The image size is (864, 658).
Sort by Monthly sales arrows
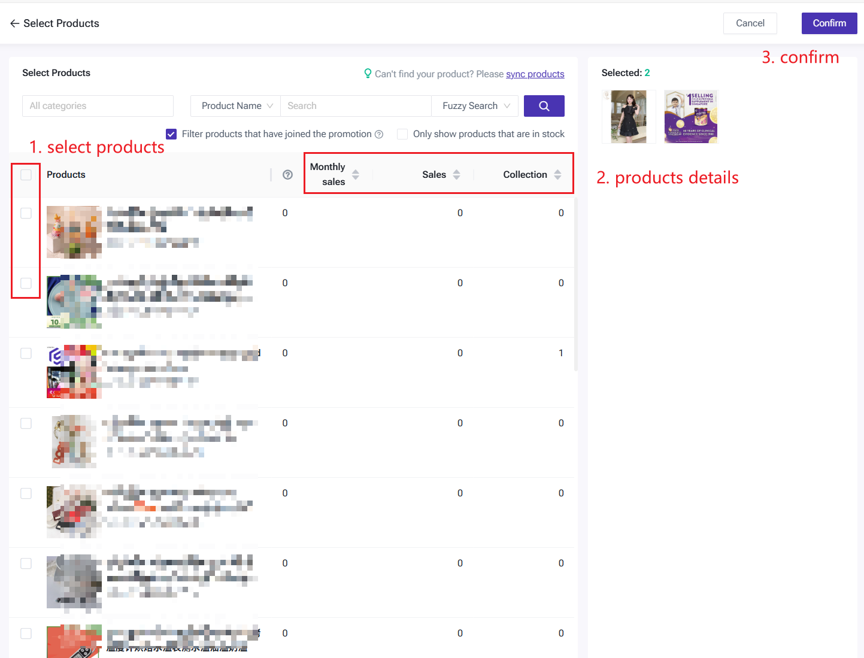pyautogui.click(x=356, y=174)
